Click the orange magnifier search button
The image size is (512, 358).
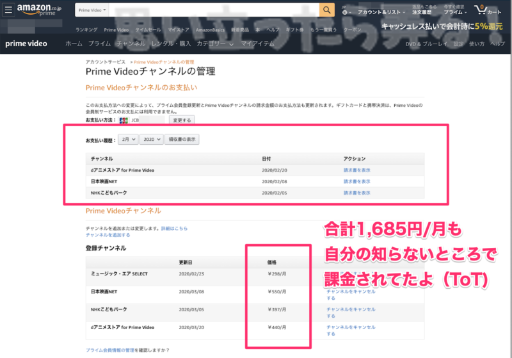click(x=327, y=10)
